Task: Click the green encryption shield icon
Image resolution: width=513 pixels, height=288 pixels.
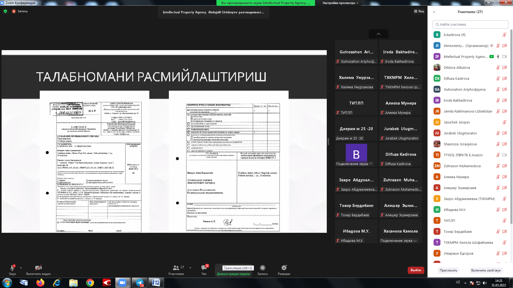Action: 5,11
